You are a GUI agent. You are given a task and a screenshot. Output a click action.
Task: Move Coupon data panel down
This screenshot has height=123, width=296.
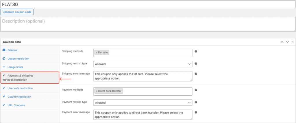click(287, 42)
